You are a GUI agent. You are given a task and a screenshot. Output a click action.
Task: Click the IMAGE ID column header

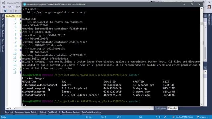click(109, 82)
